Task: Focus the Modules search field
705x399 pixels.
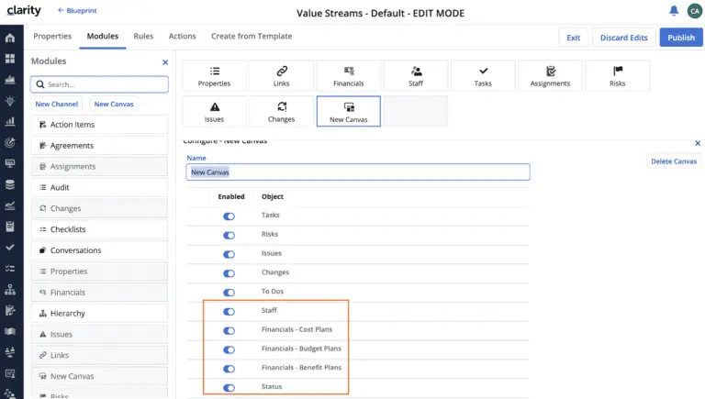Action: pos(99,84)
